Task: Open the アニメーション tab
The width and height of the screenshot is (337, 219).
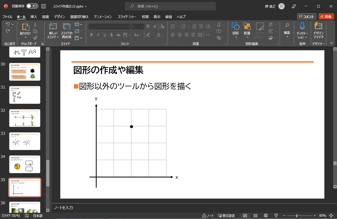Action: coord(103,17)
